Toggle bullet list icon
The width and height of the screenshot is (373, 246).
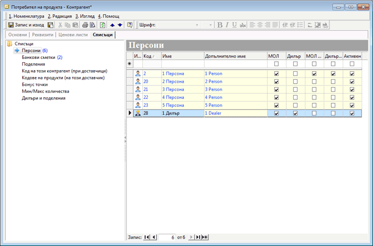(x=300, y=25)
